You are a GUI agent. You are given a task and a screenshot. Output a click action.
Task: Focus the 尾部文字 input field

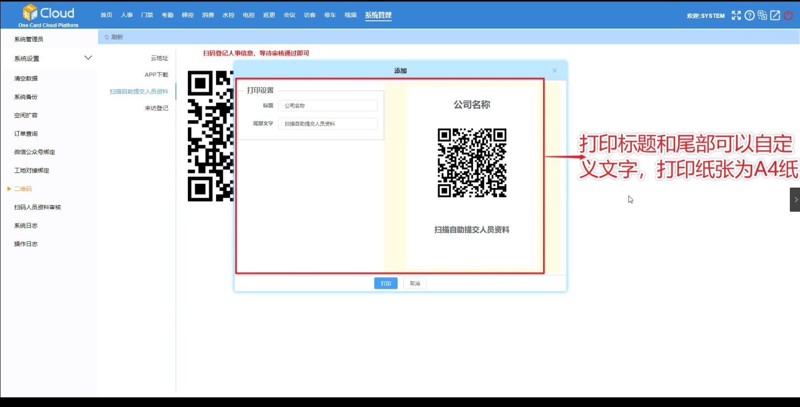click(x=328, y=124)
